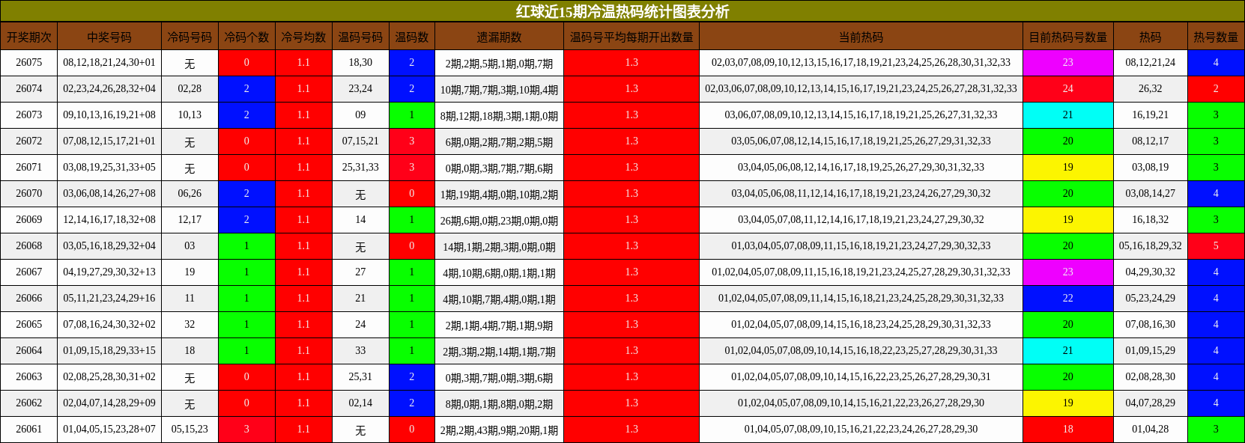Click red hot number count 2 in row 26074

tap(1216, 89)
